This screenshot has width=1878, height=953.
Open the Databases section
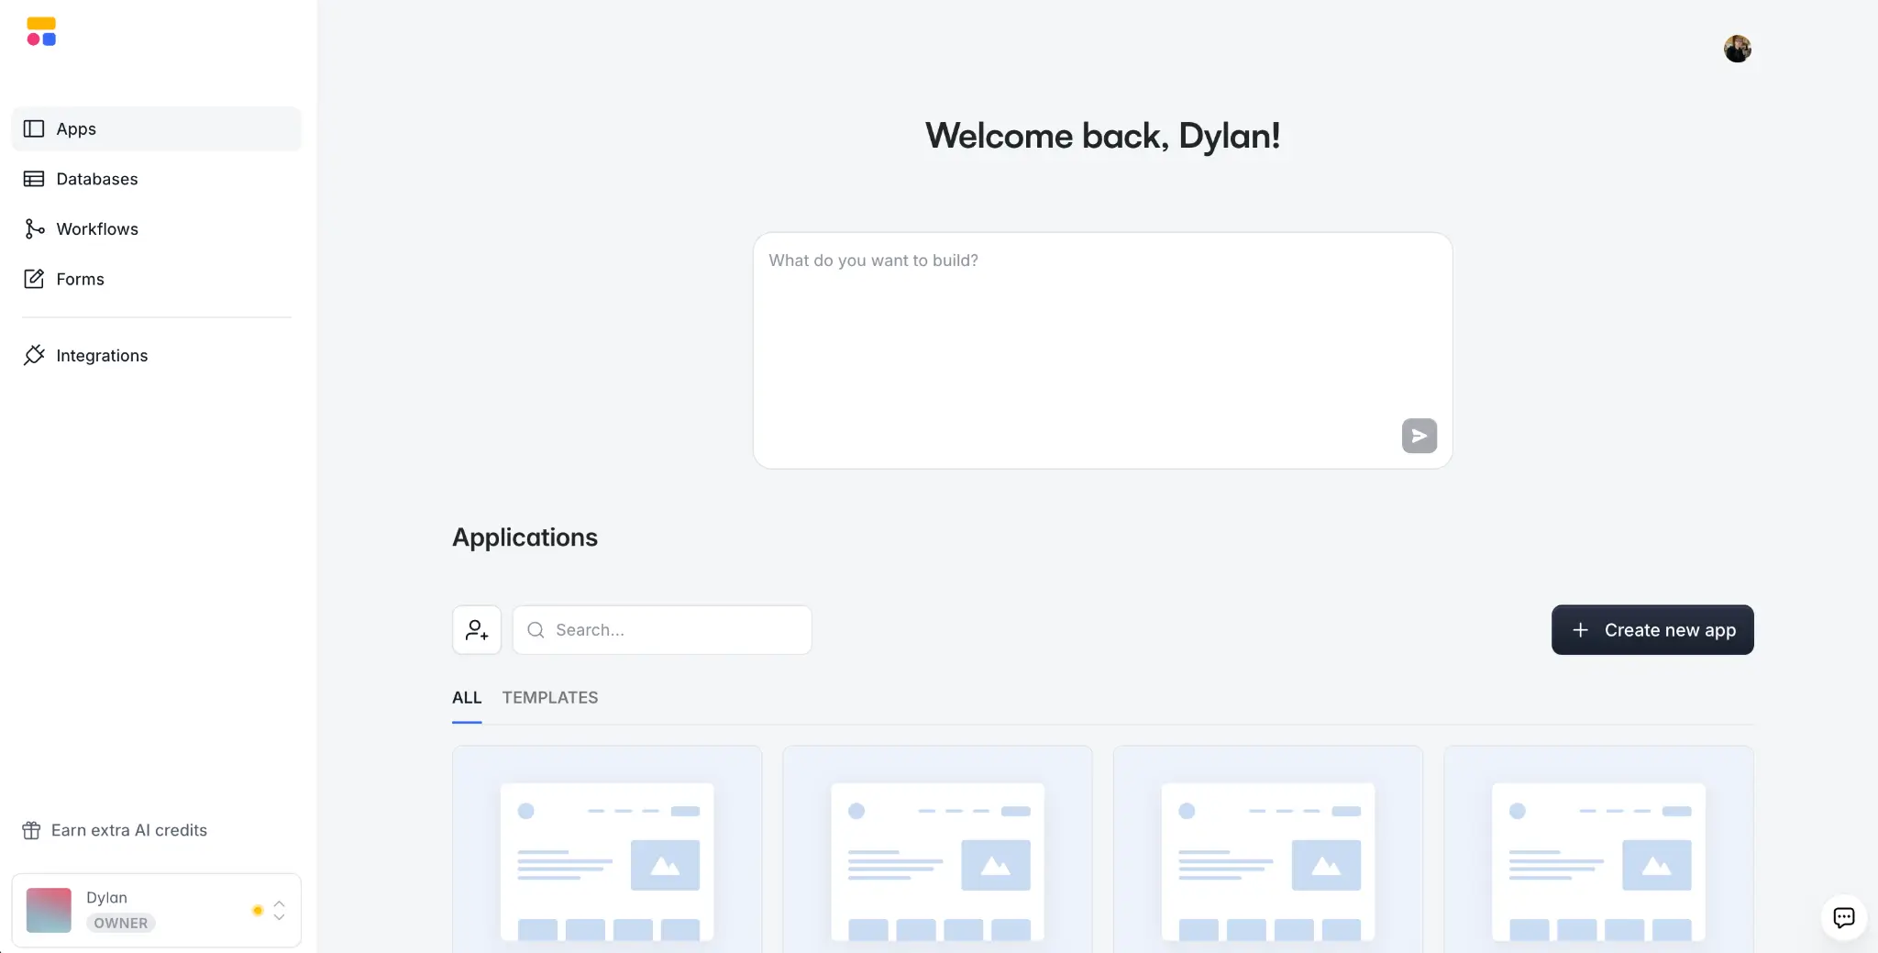(x=96, y=179)
